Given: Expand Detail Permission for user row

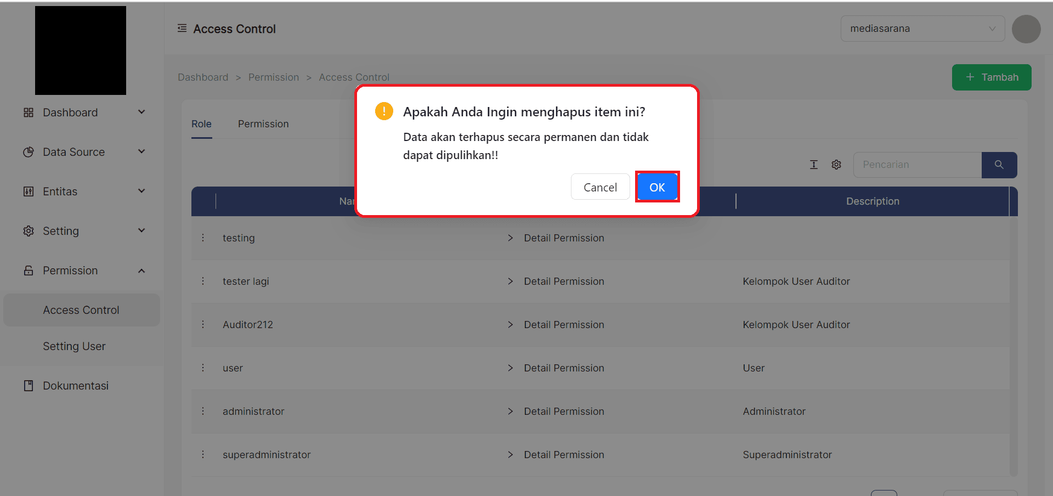Looking at the screenshot, I should (x=511, y=368).
